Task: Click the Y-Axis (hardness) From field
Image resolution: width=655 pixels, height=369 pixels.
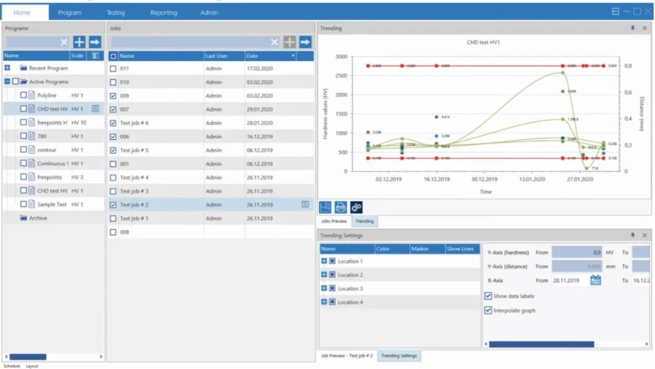Action: tap(577, 252)
